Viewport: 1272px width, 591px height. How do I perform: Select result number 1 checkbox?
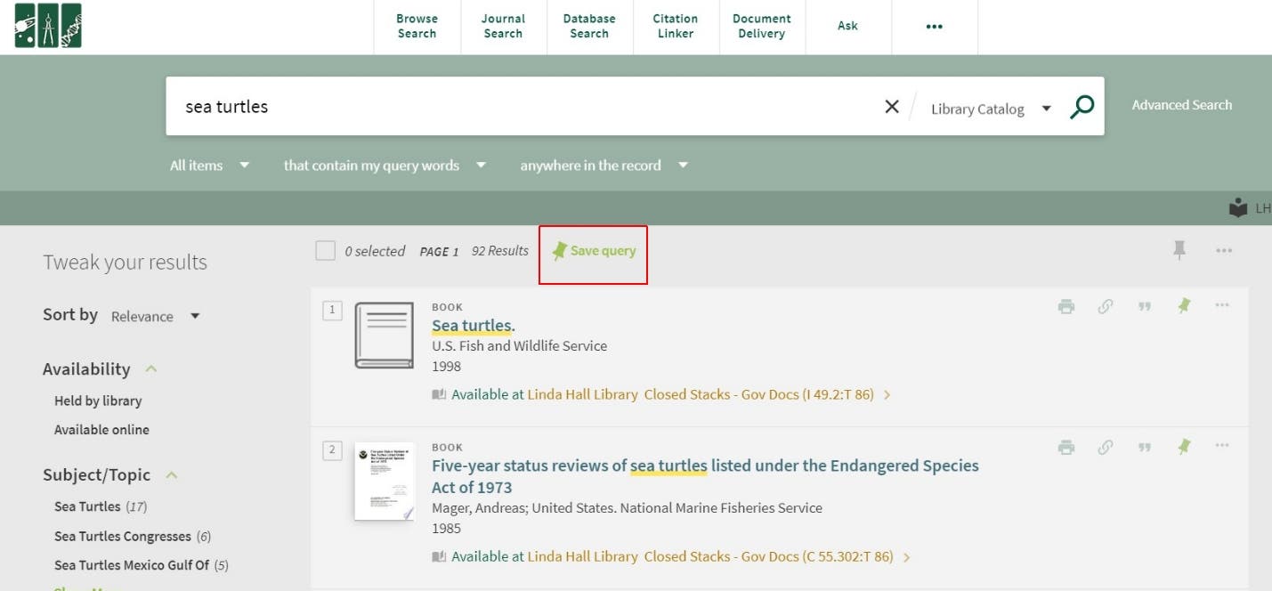332,310
